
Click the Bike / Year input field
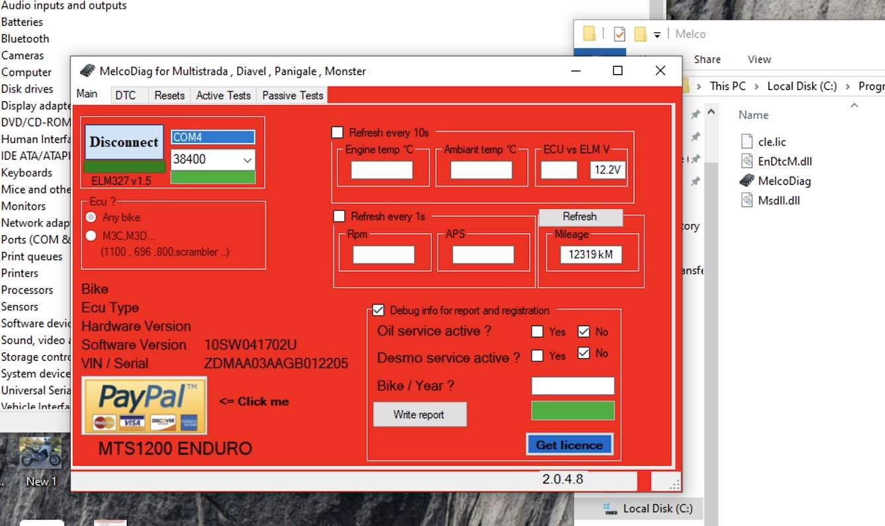click(572, 386)
